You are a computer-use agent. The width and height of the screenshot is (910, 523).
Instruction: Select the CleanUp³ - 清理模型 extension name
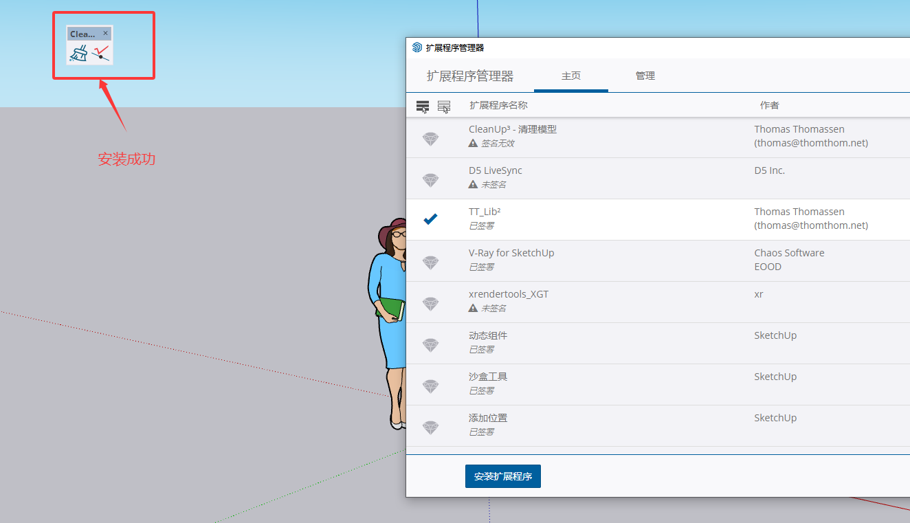coord(513,129)
